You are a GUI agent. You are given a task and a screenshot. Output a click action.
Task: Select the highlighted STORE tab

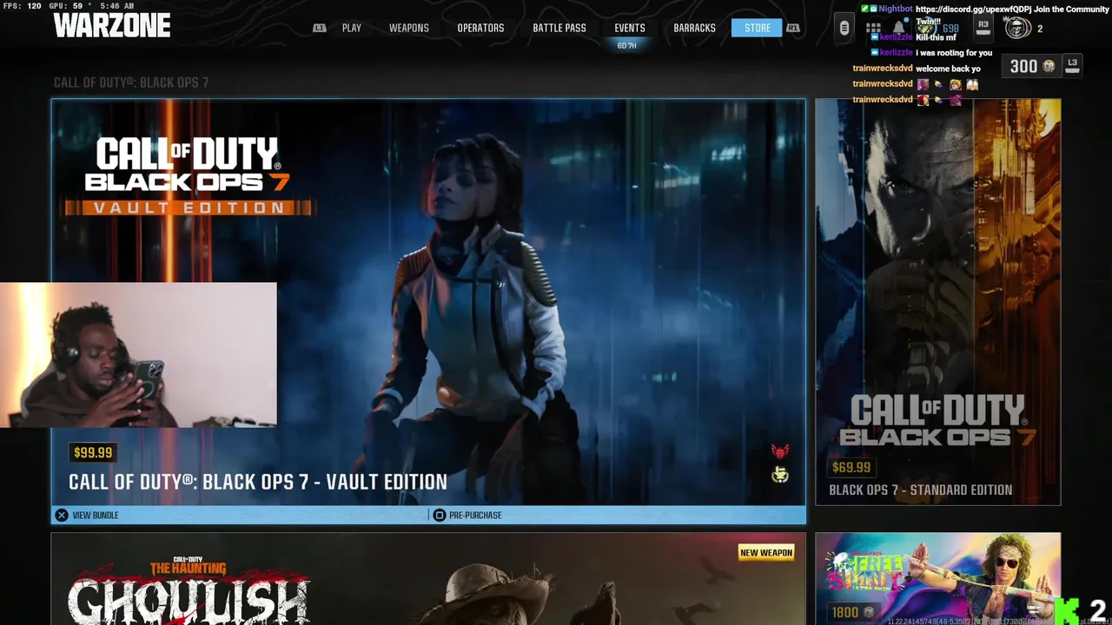[x=757, y=28]
